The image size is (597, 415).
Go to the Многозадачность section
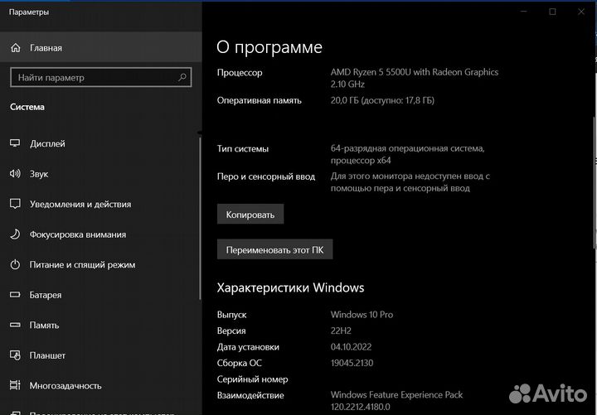pos(99,385)
